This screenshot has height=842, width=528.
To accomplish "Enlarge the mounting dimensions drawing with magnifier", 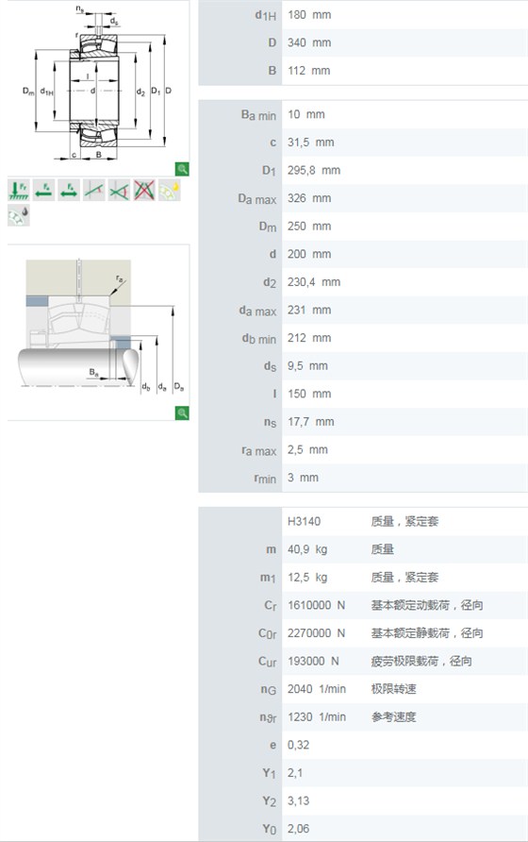I will (182, 413).
